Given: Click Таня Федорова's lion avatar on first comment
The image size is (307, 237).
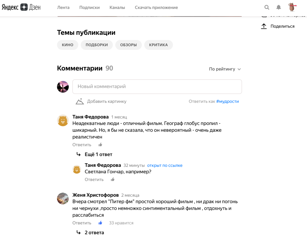Looking at the screenshot, I should (63, 121).
